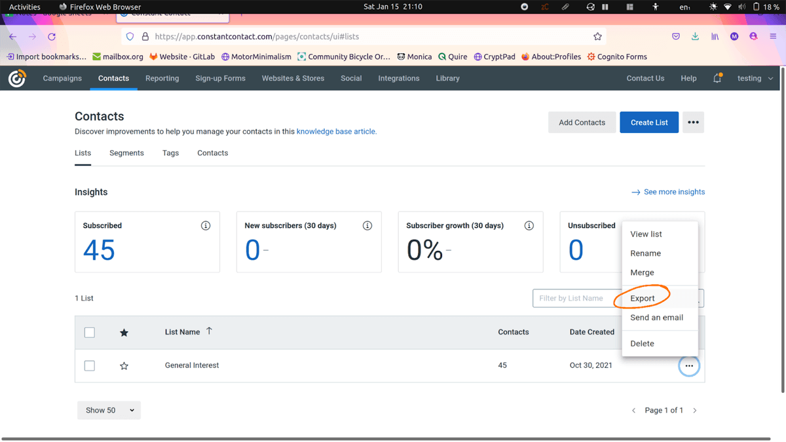Select the Lists tab
786x442 pixels.
coord(83,153)
